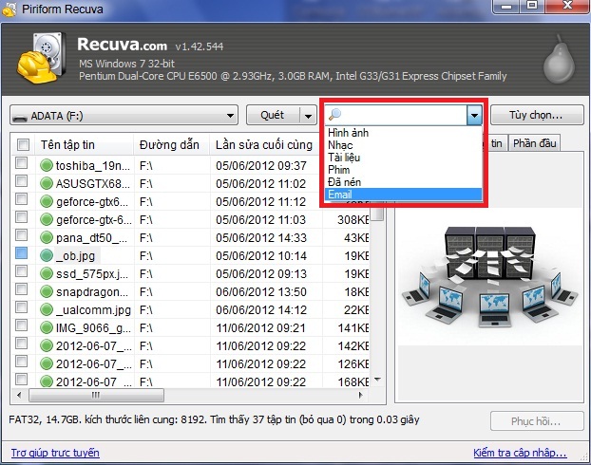Click the file type filter input field
This screenshot has height=465, width=591.
click(x=397, y=115)
